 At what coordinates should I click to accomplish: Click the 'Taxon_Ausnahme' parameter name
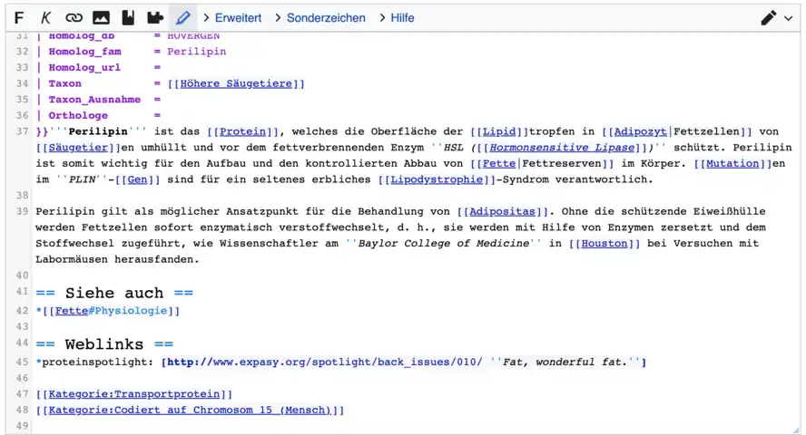94,100
